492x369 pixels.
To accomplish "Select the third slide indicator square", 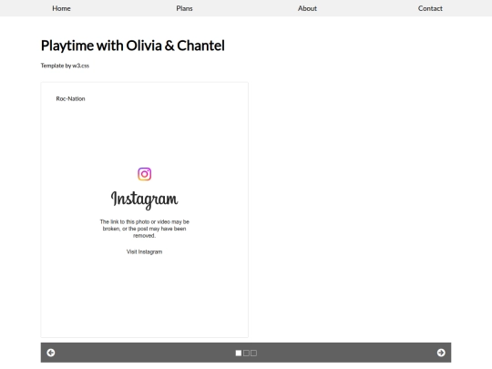I will [253, 353].
